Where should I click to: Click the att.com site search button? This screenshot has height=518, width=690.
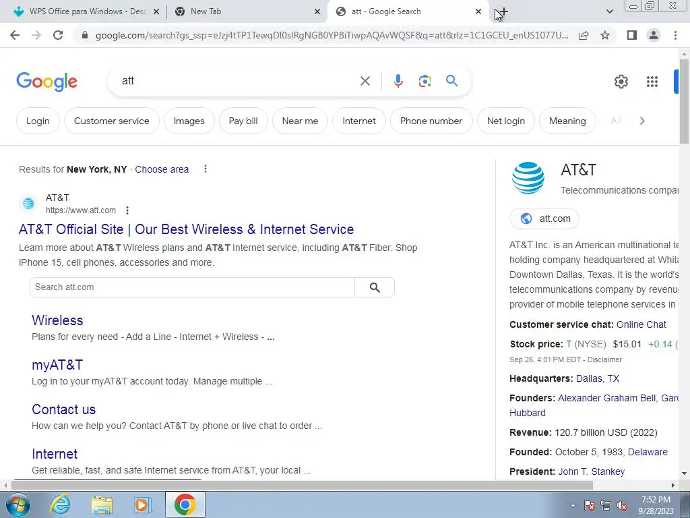pos(375,287)
